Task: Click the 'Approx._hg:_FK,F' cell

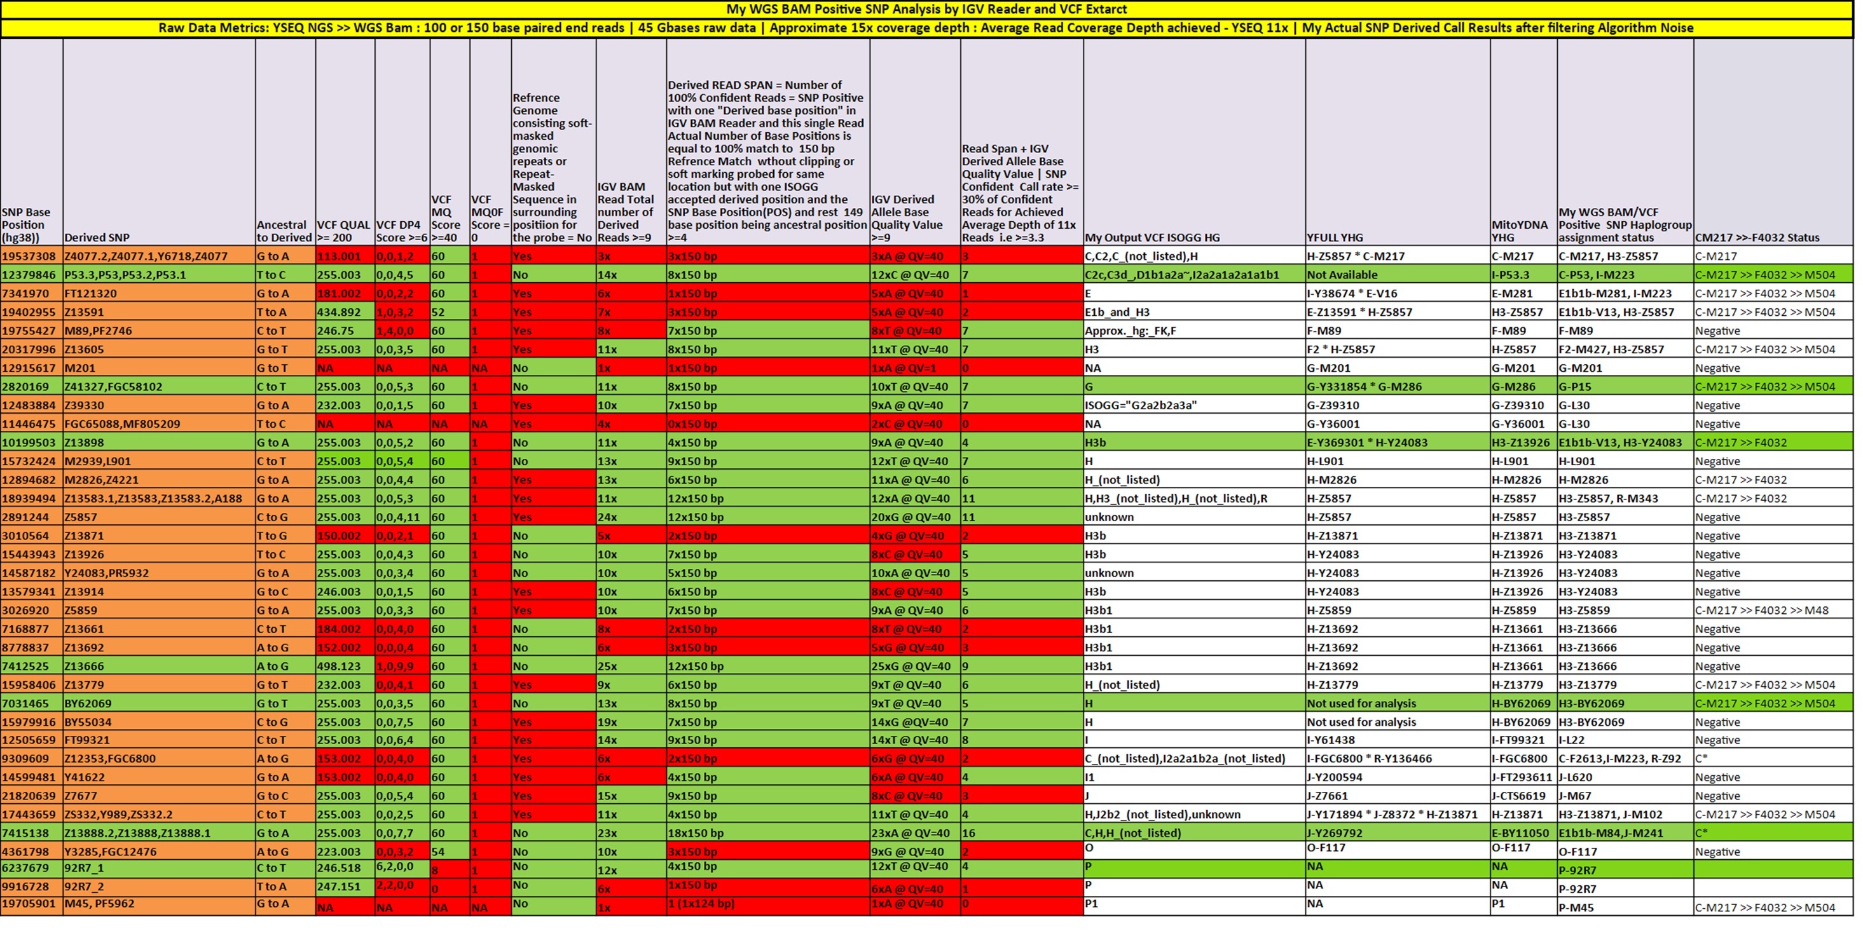Action: tap(1194, 330)
